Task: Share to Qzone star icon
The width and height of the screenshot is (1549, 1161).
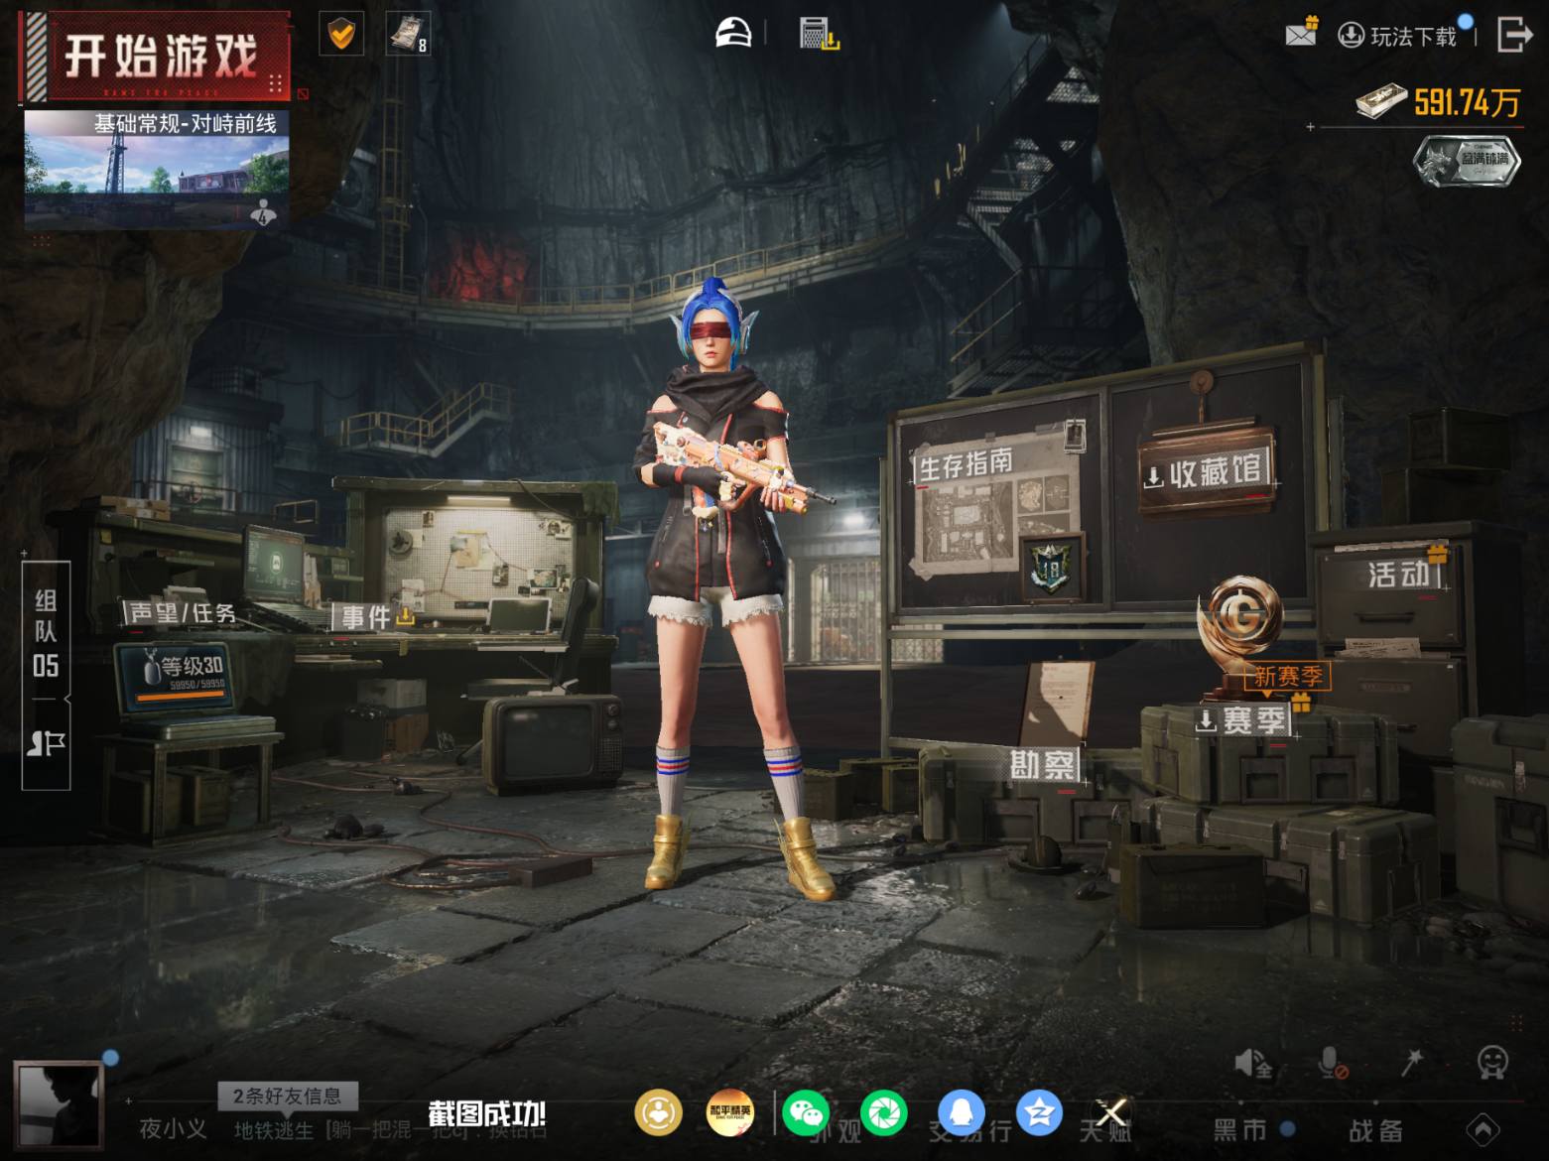Action: (x=1039, y=1112)
